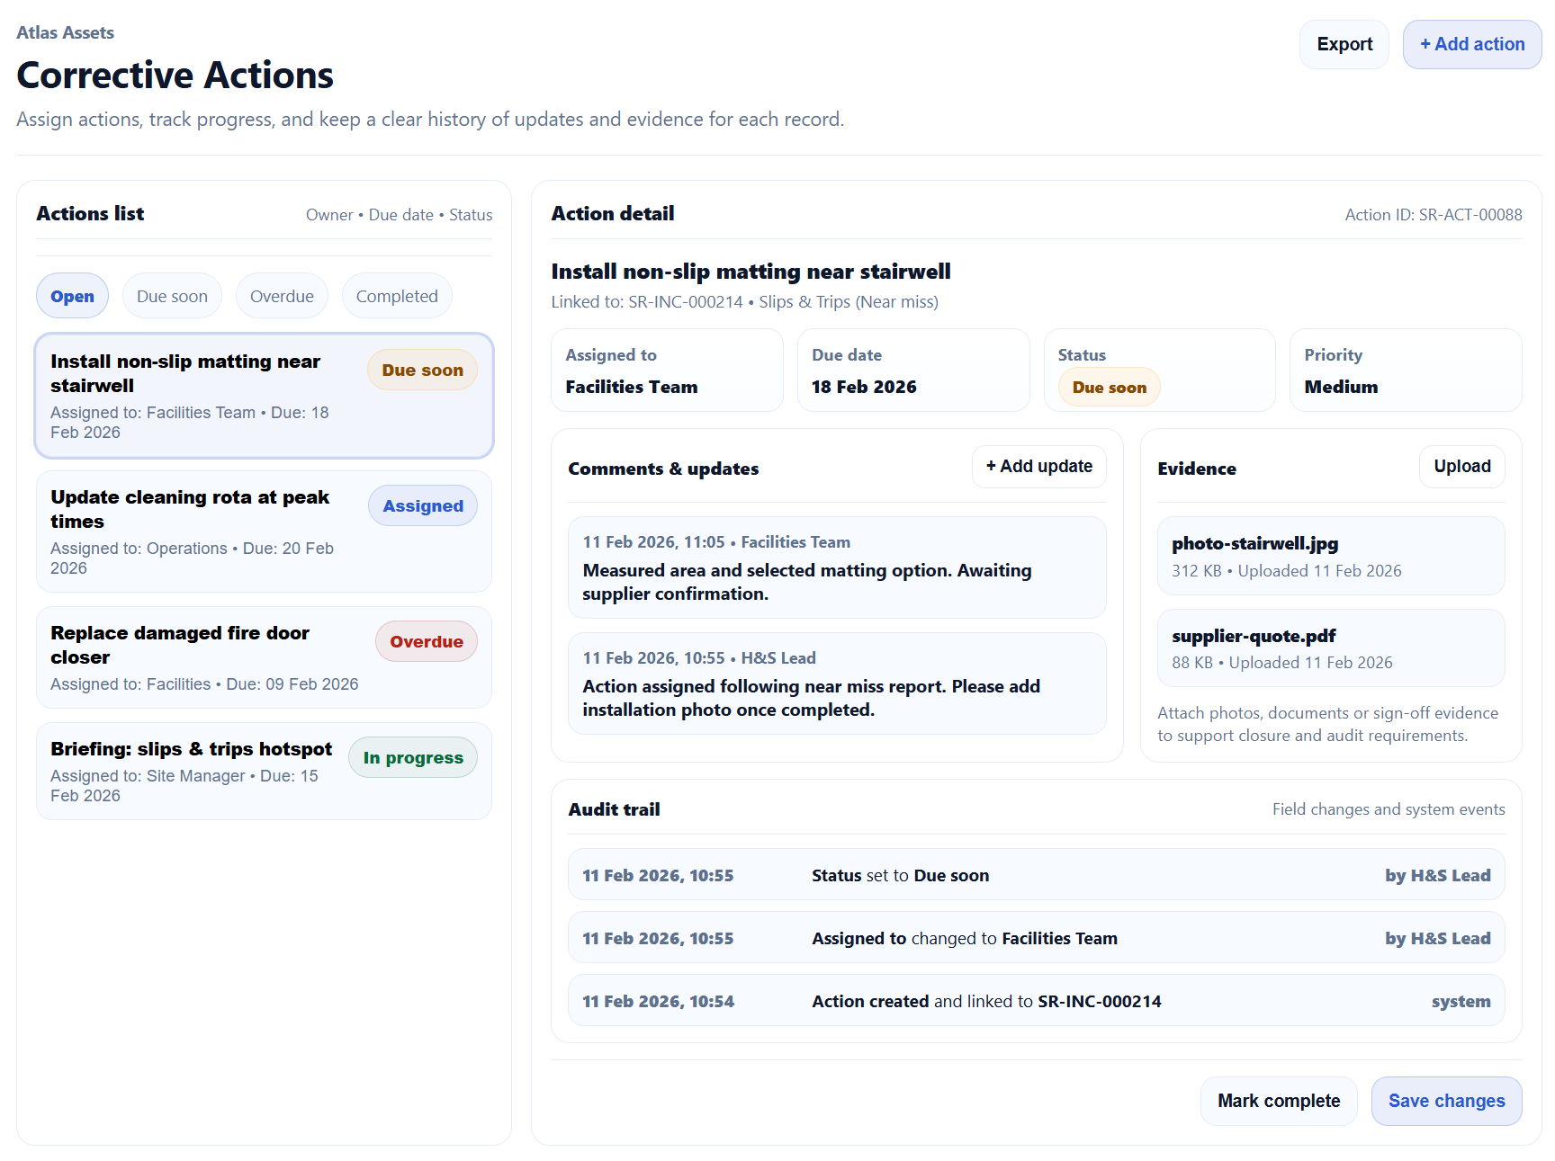Viewport: 1555px width, 1161px height.
Task: Click the Upload evidence button
Action: (1461, 467)
